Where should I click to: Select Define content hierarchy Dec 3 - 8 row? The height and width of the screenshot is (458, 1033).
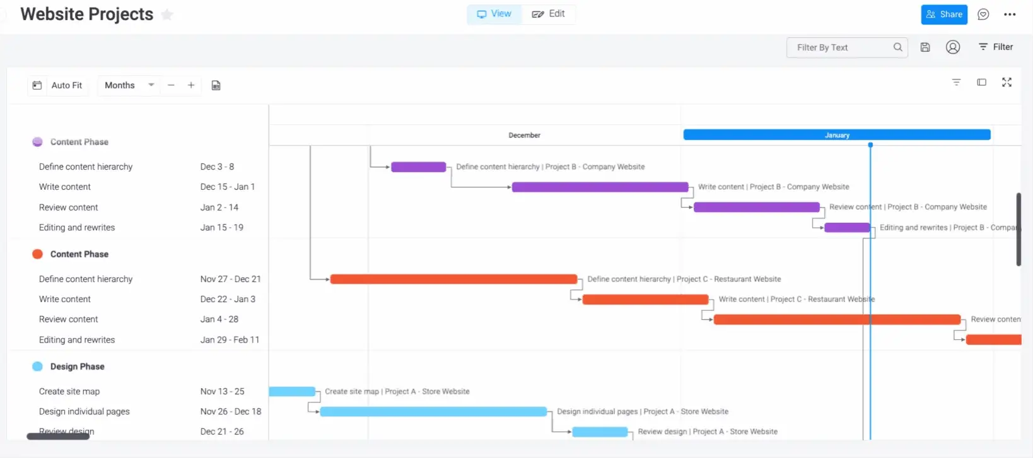137,167
